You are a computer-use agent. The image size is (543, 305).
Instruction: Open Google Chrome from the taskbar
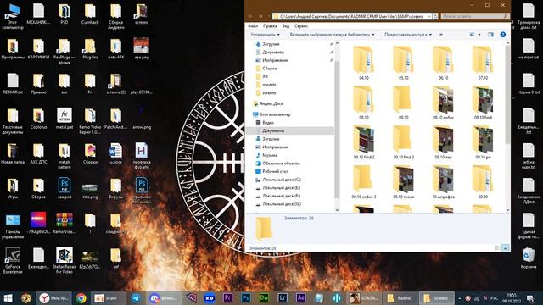pyautogui.click(x=81, y=298)
